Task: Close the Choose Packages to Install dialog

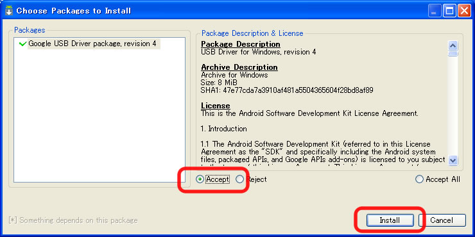Action: [464, 11]
